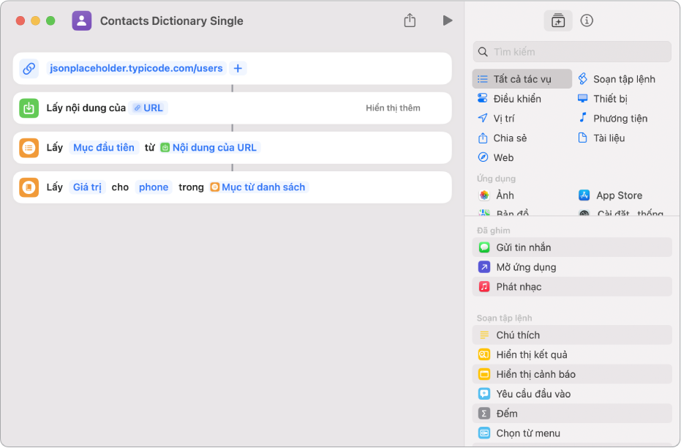The image size is (681, 448).
Task: Click the green Get Contents action icon
Action: coord(29,108)
